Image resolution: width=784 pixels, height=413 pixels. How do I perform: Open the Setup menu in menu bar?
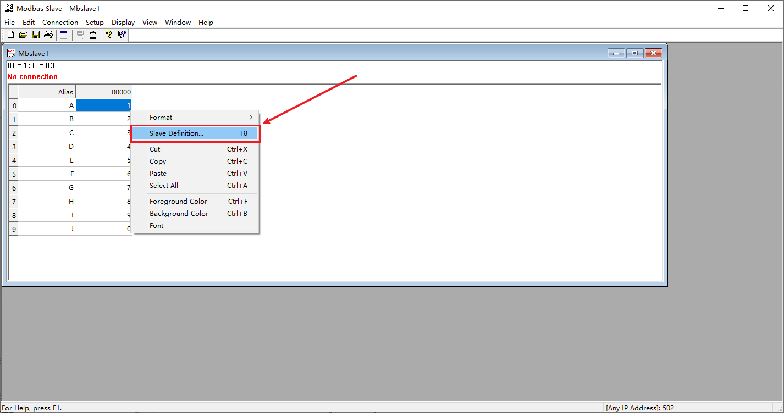(x=95, y=23)
